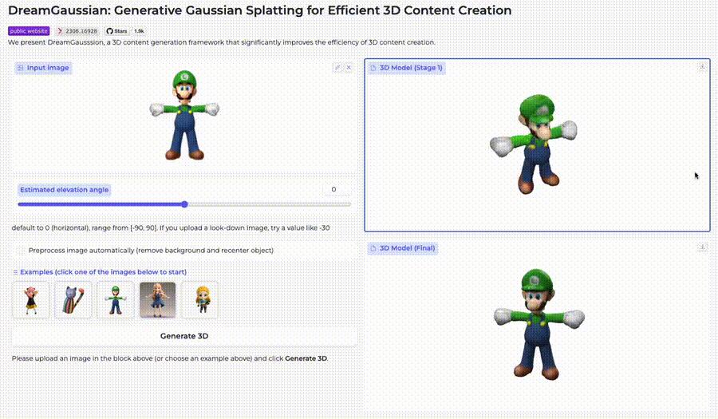Click the Input Image label icon

[20, 68]
